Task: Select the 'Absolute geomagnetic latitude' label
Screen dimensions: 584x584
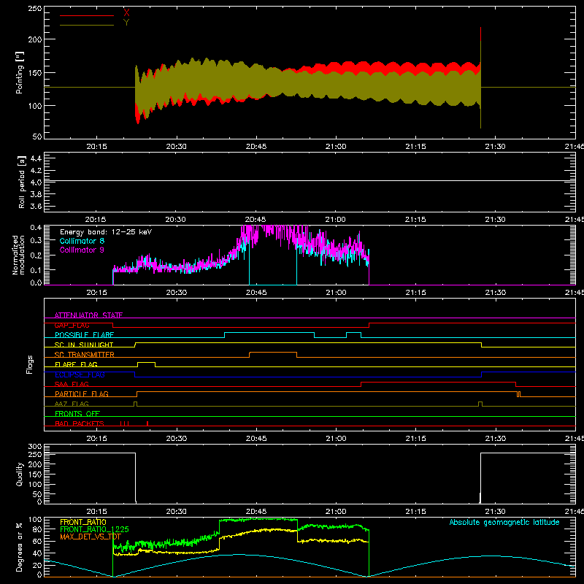Action: tap(504, 522)
